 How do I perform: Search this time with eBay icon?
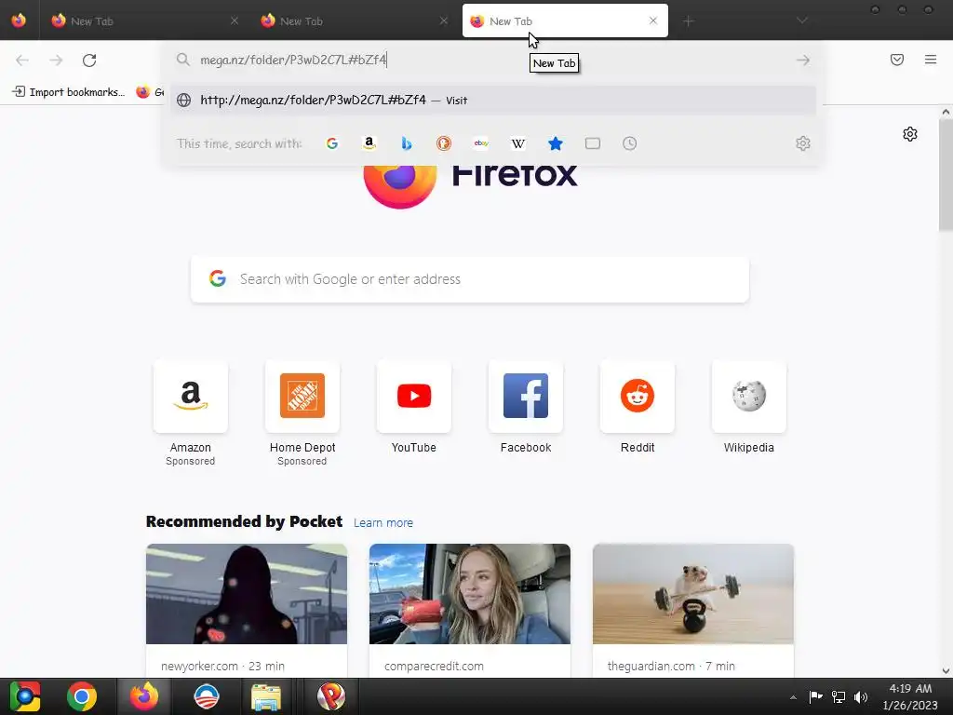[481, 143]
